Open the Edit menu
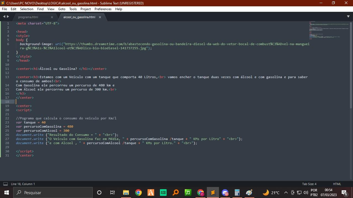Screen dimensions: 353x198 click(x=14, y=9)
